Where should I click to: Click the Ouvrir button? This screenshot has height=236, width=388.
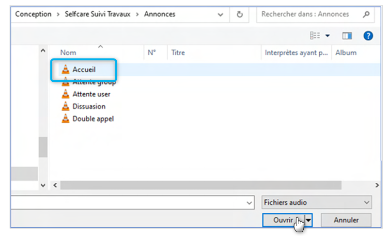pyautogui.click(x=283, y=220)
